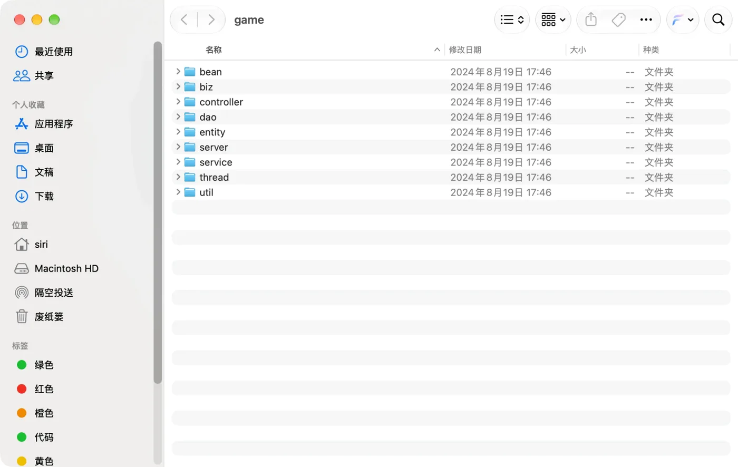Click the red close window button
Screen dimensions: 738x467
coord(20,20)
